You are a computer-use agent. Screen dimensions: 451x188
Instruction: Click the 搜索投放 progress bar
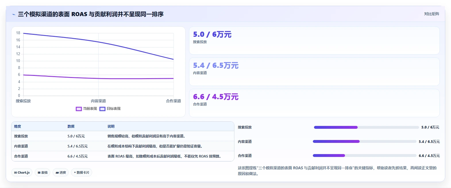tap(366, 127)
